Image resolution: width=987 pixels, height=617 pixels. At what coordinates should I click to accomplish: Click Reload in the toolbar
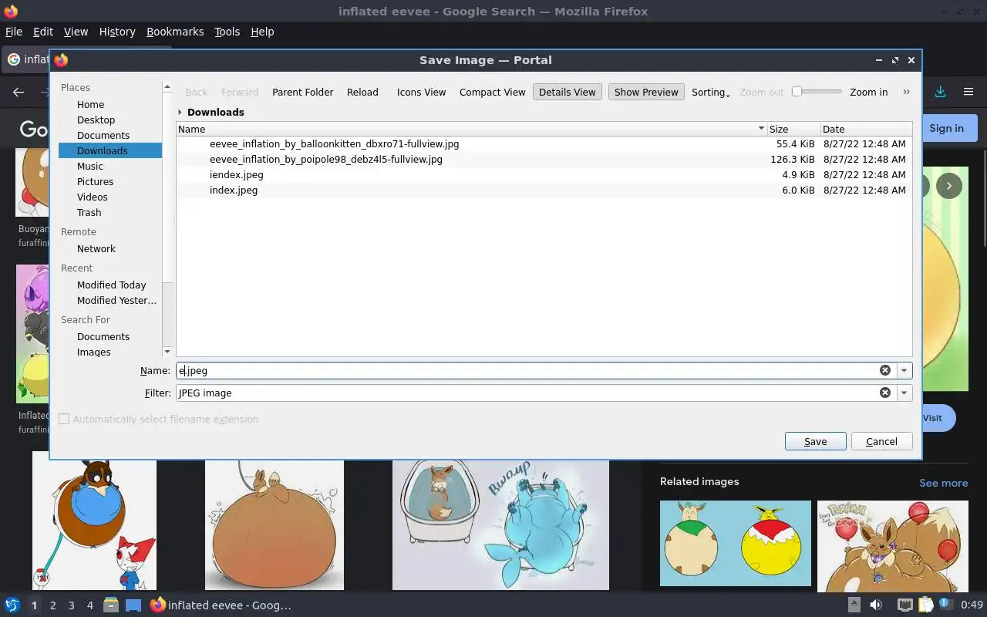pos(362,92)
